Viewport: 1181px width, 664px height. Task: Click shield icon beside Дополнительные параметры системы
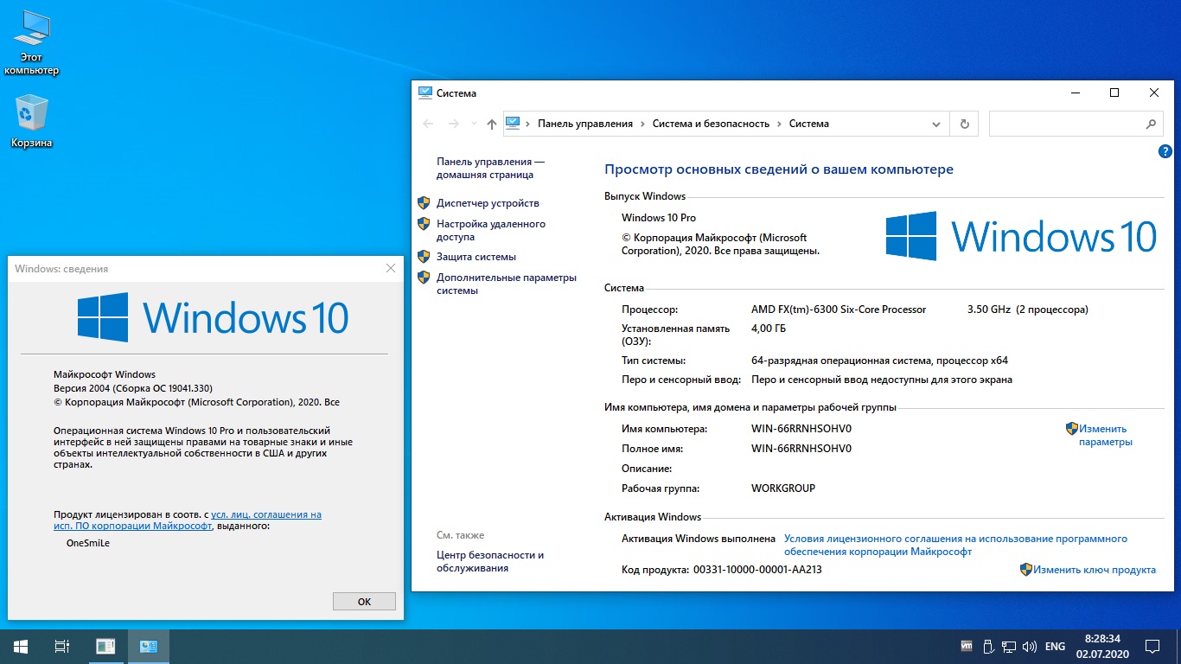point(424,278)
